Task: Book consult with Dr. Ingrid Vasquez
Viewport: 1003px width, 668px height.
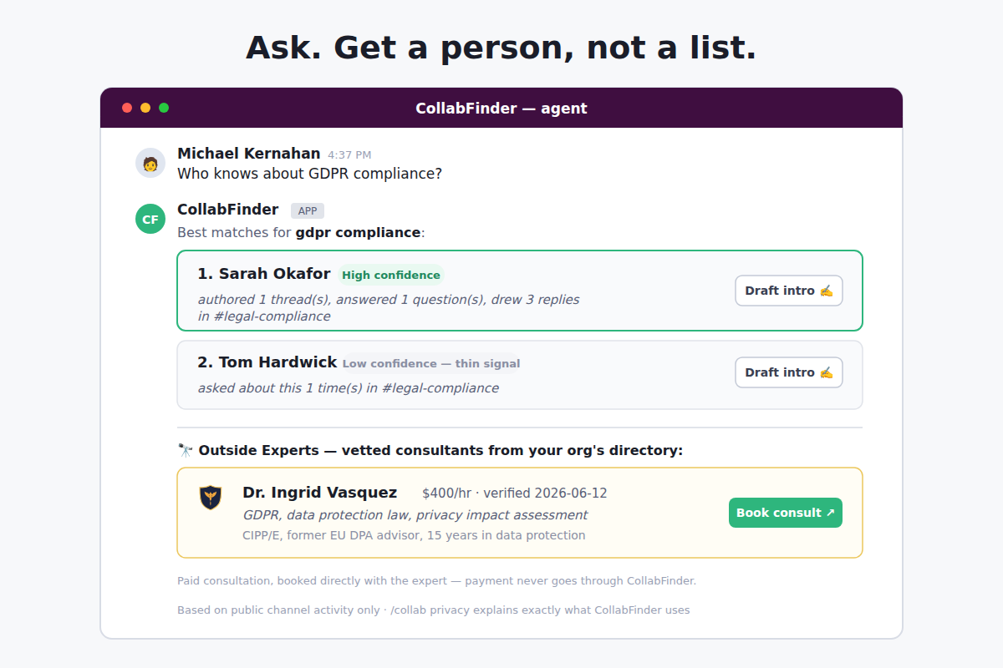Action: point(786,513)
